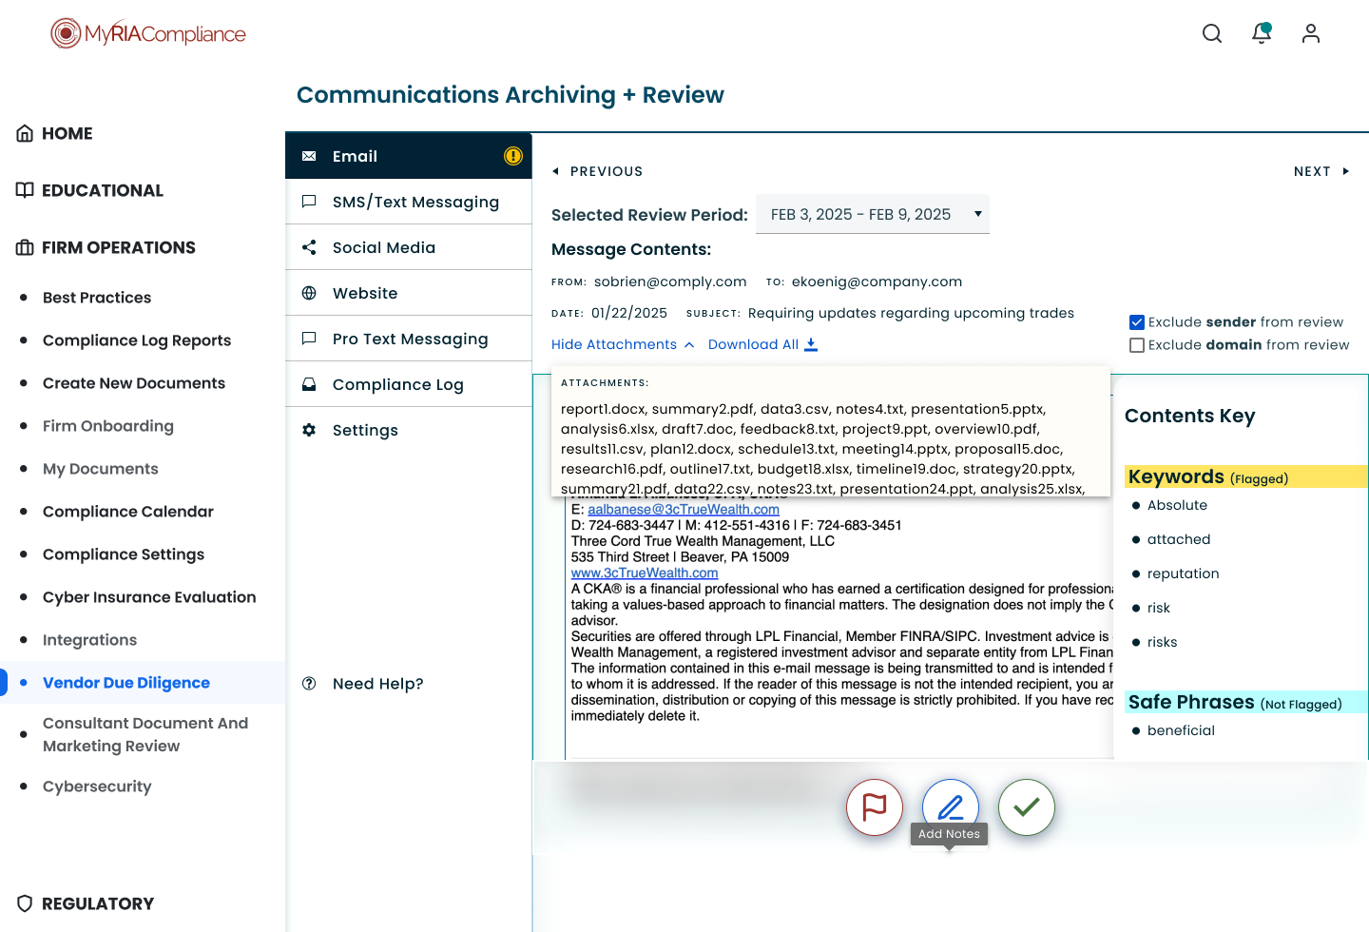Click the Website globe icon
The height and width of the screenshot is (932, 1369).
click(309, 293)
